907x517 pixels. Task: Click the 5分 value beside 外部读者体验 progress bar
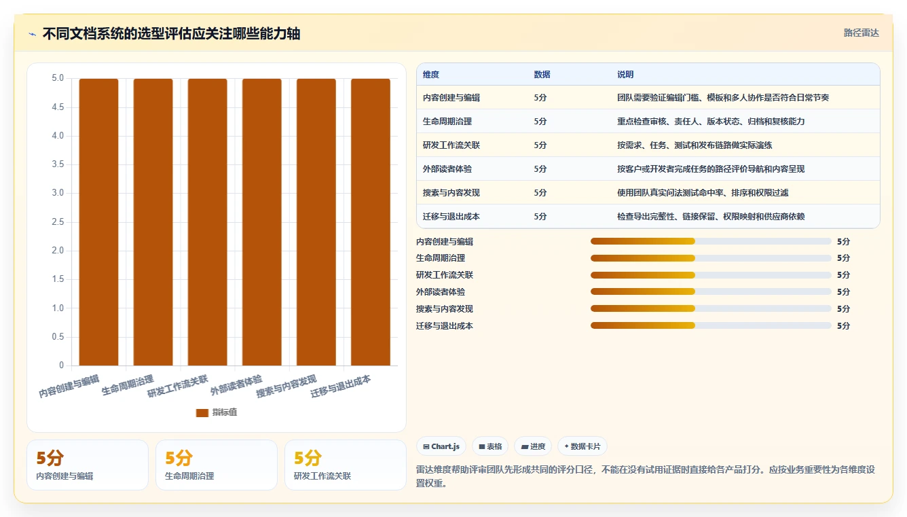pos(843,292)
